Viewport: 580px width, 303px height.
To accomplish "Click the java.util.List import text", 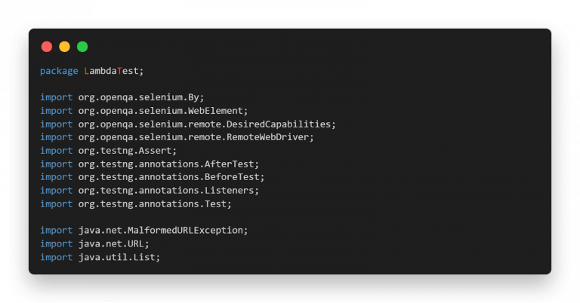I will pyautogui.click(x=119, y=257).
